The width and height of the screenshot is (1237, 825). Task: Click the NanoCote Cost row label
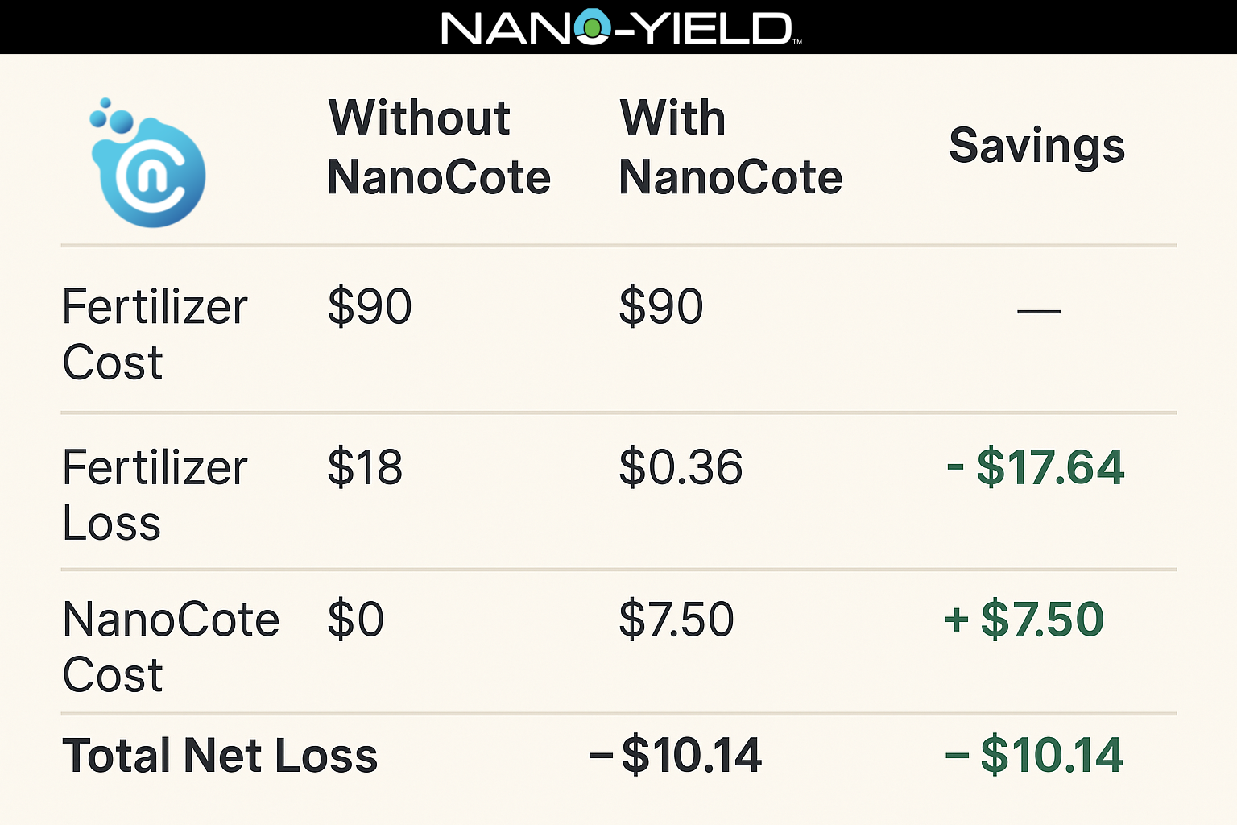tap(171, 646)
